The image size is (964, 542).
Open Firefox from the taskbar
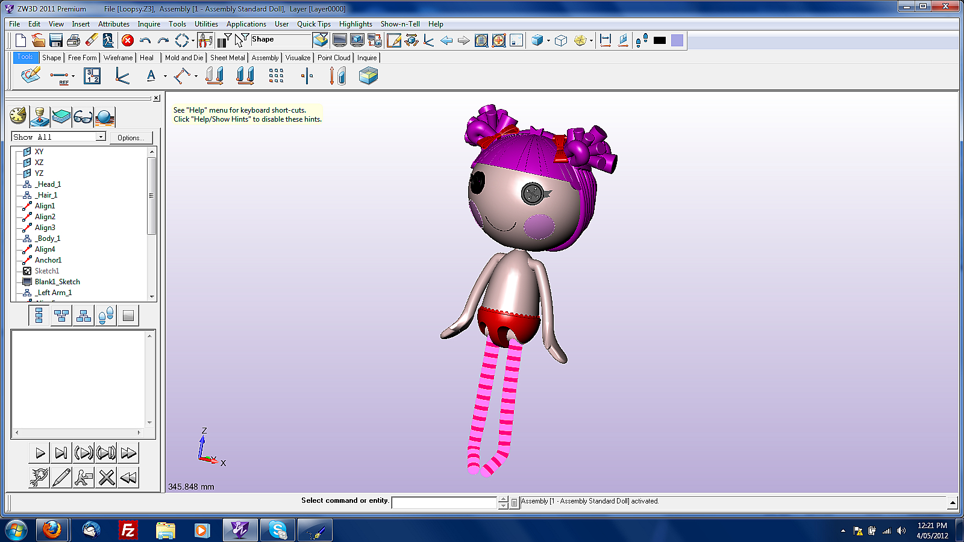[52, 530]
